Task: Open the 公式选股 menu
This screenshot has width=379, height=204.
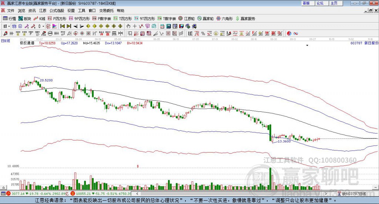Action: pyautogui.click(x=57, y=11)
